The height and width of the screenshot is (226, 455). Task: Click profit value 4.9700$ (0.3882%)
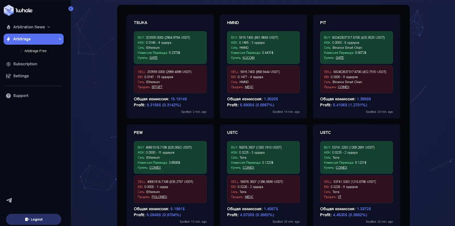[x=257, y=215]
